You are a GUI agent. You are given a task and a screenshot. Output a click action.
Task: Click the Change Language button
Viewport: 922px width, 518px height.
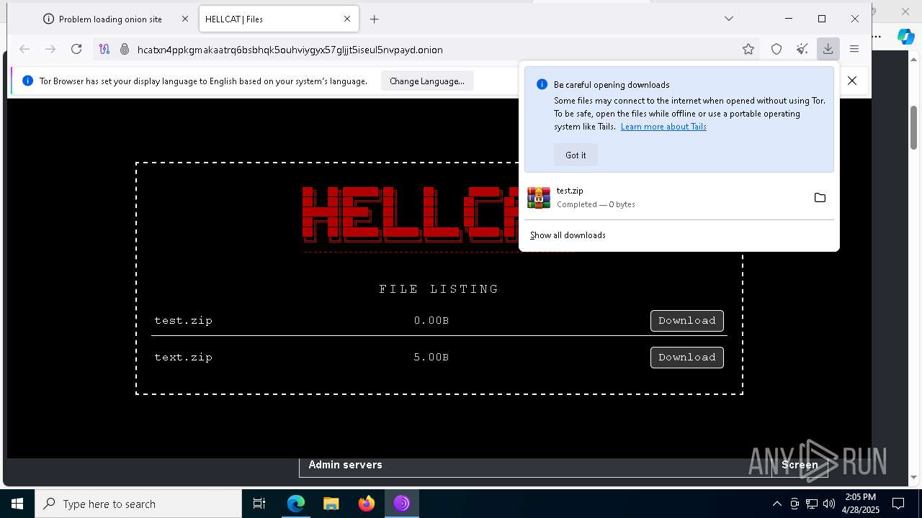pos(427,81)
